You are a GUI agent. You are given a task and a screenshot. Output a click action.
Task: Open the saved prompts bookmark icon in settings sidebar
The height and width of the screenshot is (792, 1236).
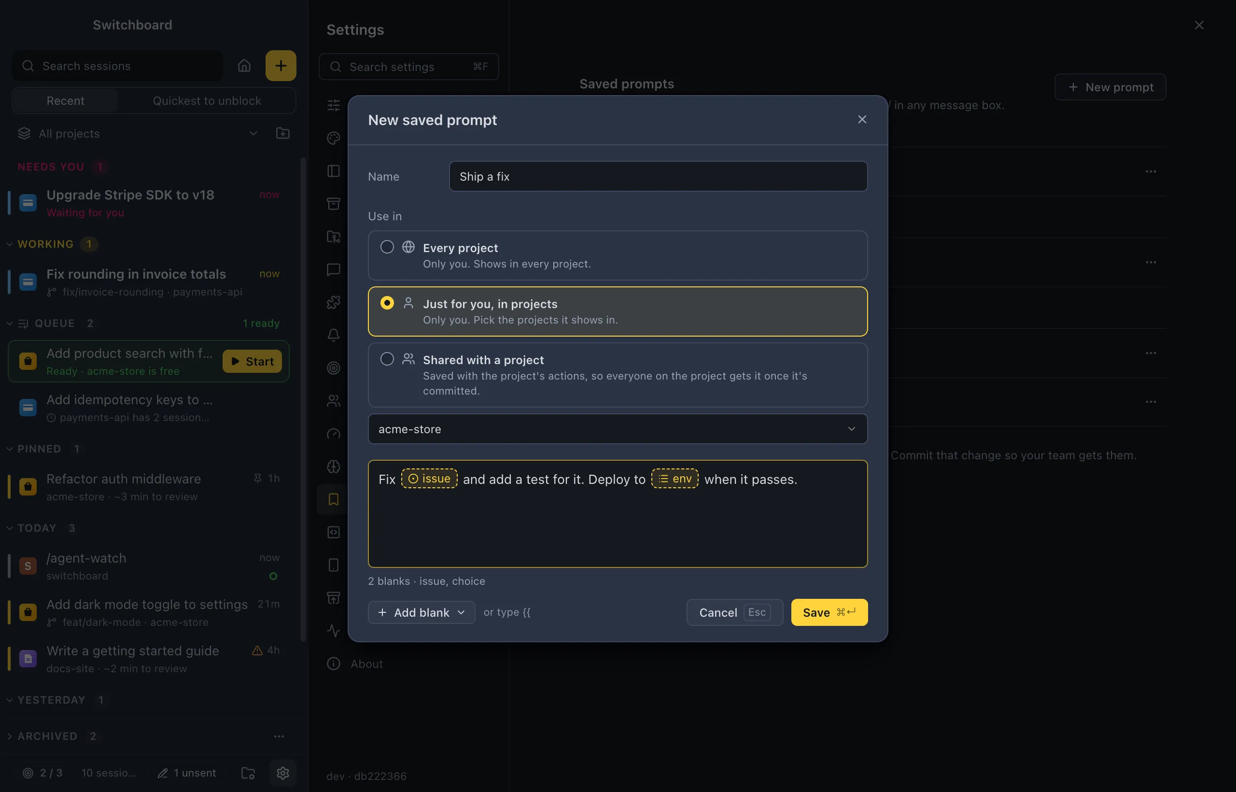point(334,499)
